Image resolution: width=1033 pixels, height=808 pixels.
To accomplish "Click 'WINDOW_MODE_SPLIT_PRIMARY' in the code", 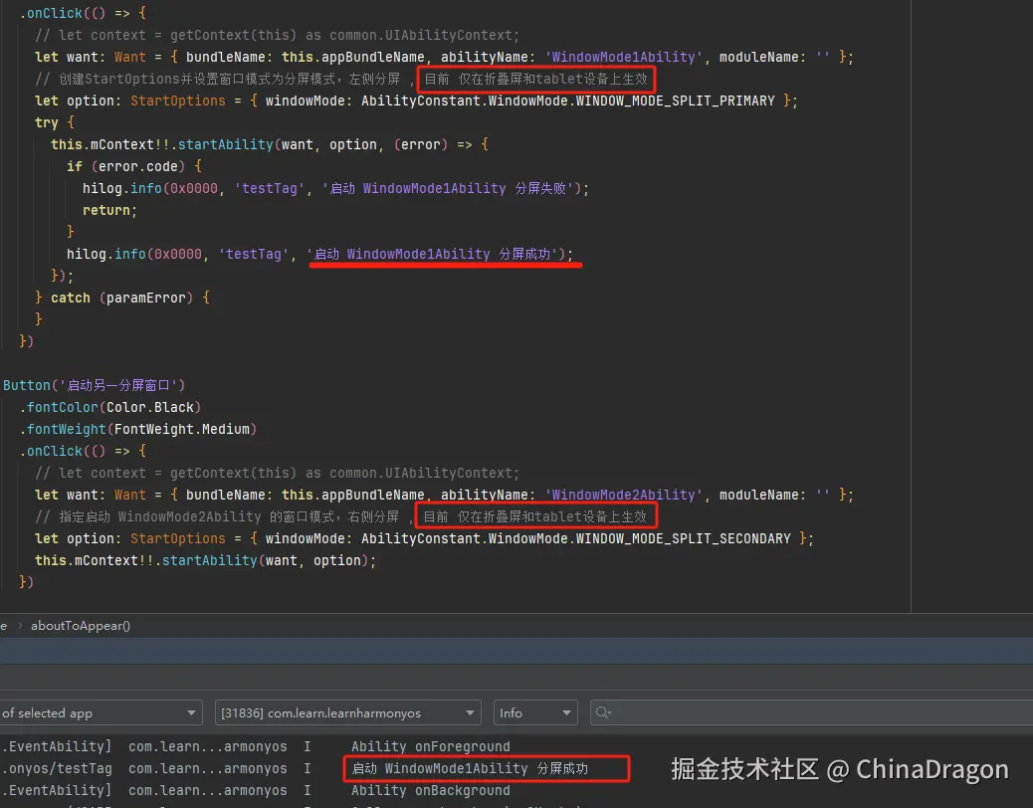I will click(x=676, y=101).
